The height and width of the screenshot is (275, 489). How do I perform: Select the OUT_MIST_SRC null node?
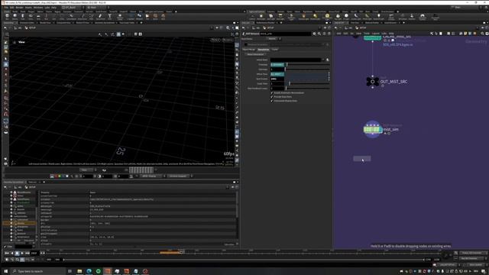tap(372, 82)
